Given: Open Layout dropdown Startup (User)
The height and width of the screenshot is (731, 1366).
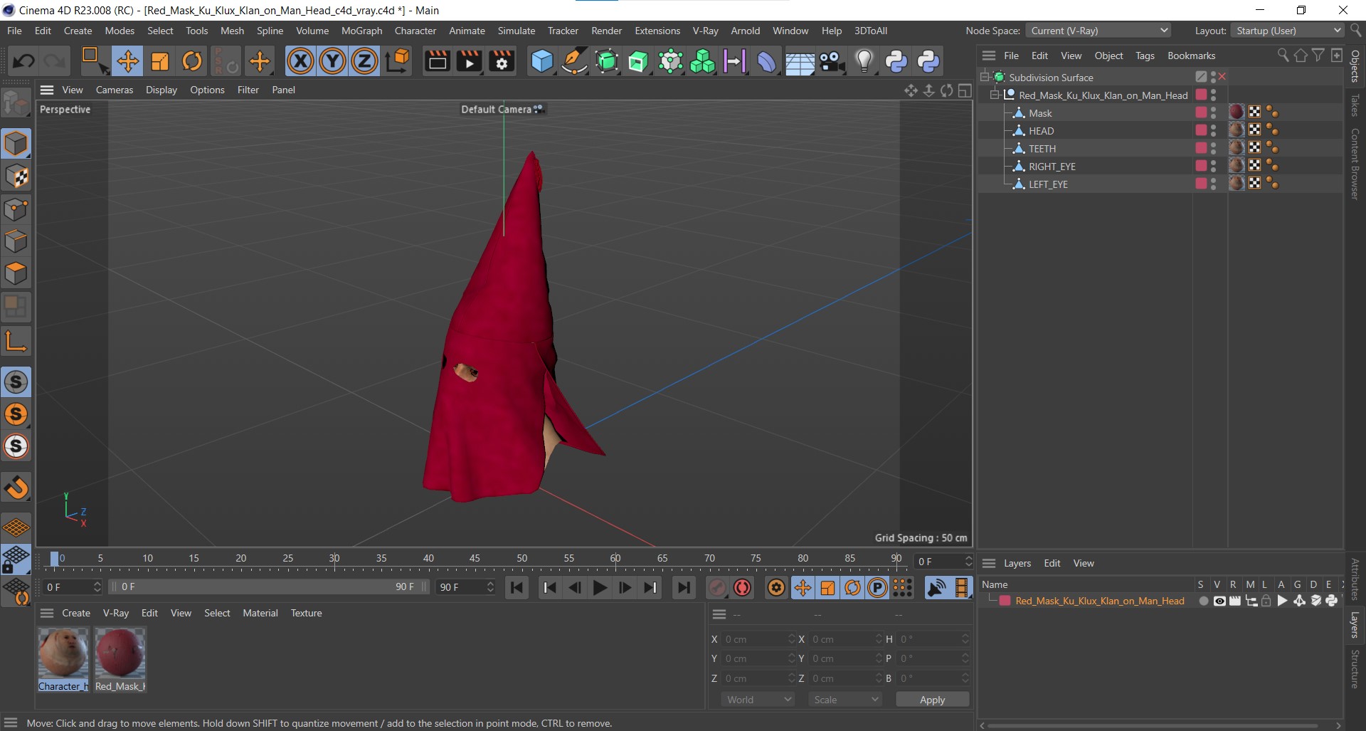Looking at the screenshot, I should 1288,31.
